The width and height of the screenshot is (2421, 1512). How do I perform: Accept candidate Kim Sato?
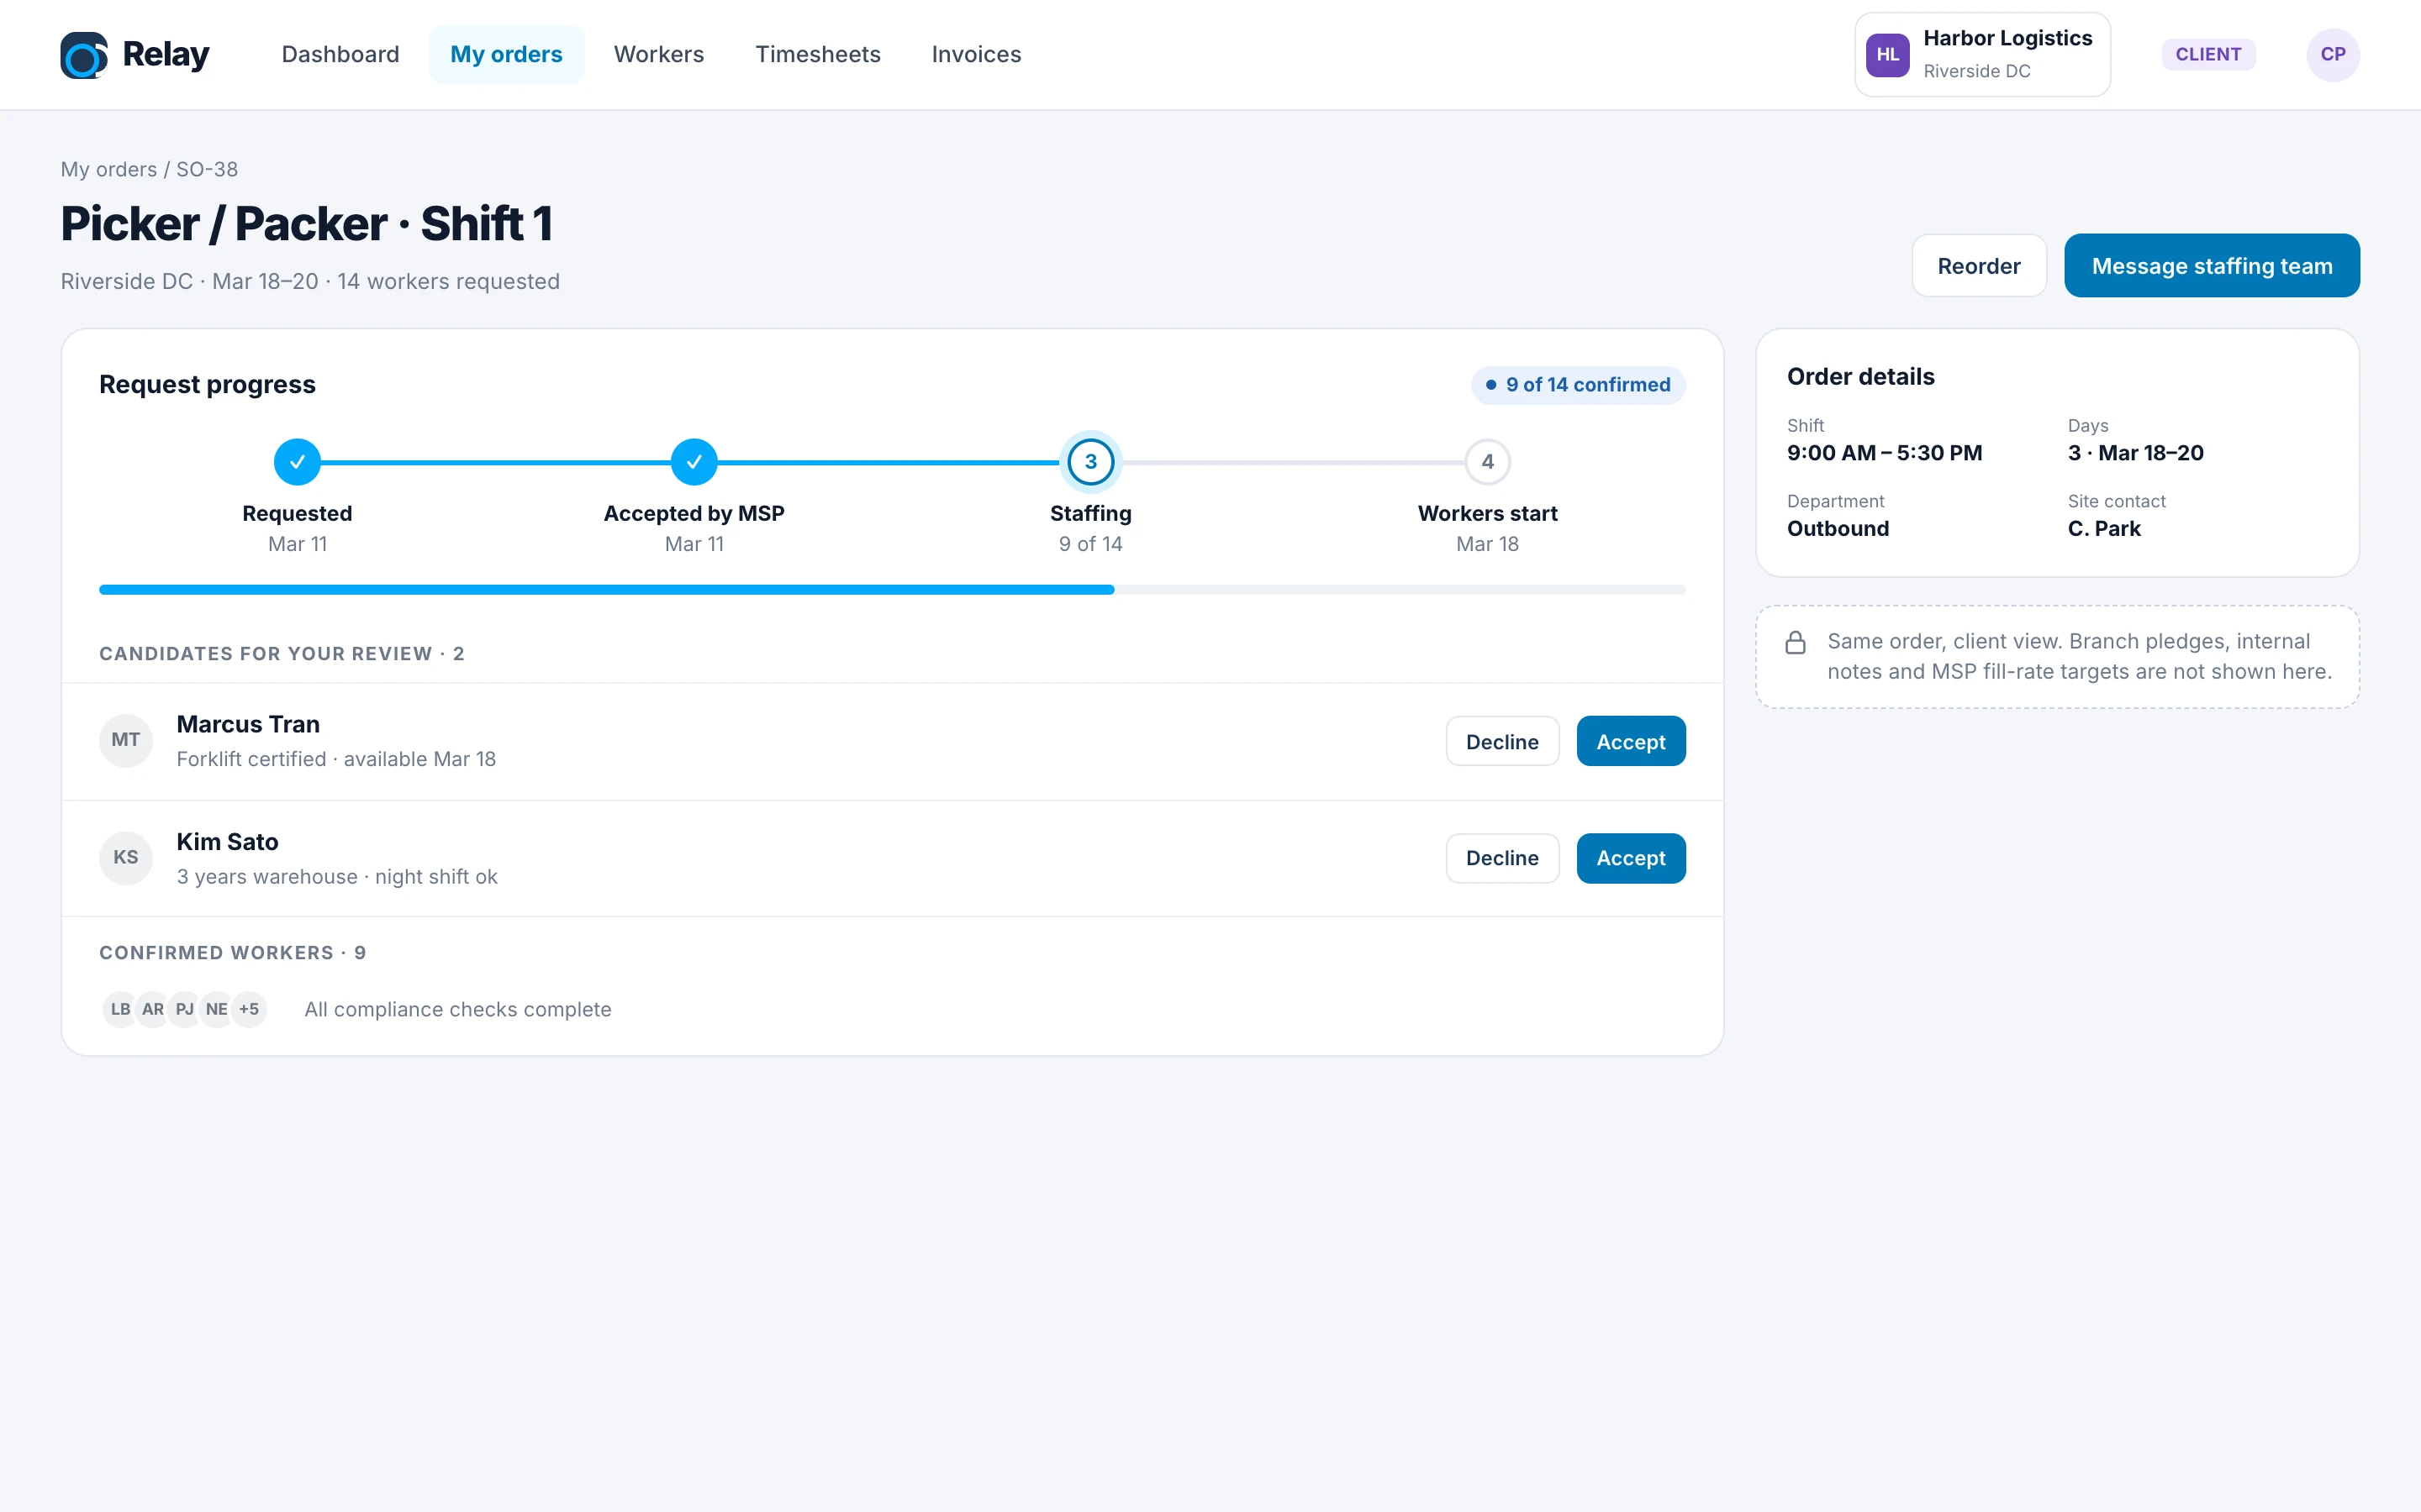click(1631, 858)
